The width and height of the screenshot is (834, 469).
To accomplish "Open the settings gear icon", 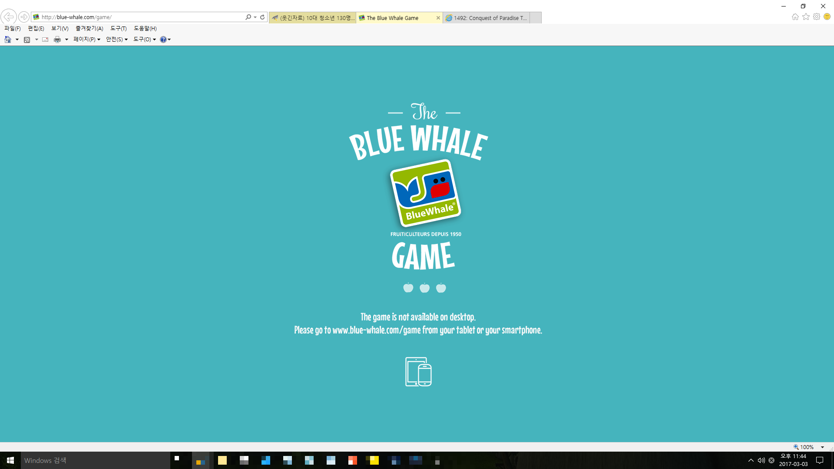I will (x=817, y=17).
